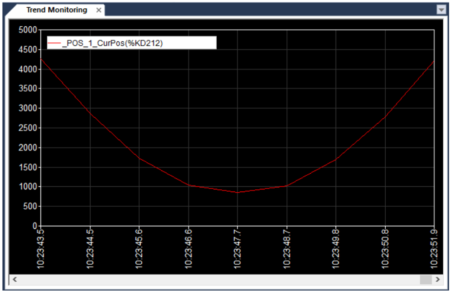Screen dimensions: 452x292
Task: Click the scroll right arrow
Action: click(x=437, y=279)
